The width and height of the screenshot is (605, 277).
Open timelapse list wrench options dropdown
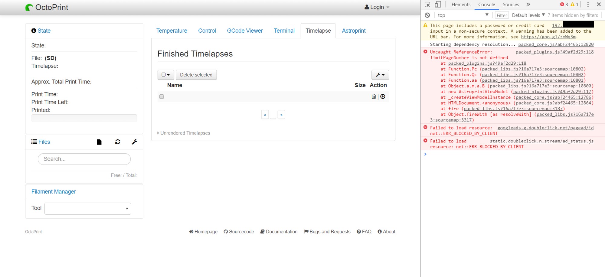tap(380, 75)
